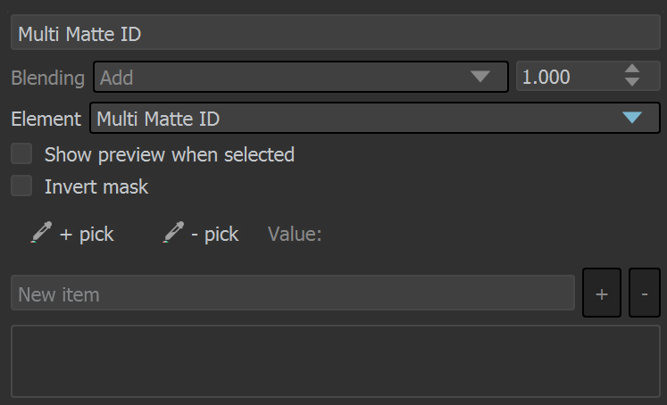This screenshot has width=667, height=405.
Task: Click the '- pick' text label
Action: point(215,234)
